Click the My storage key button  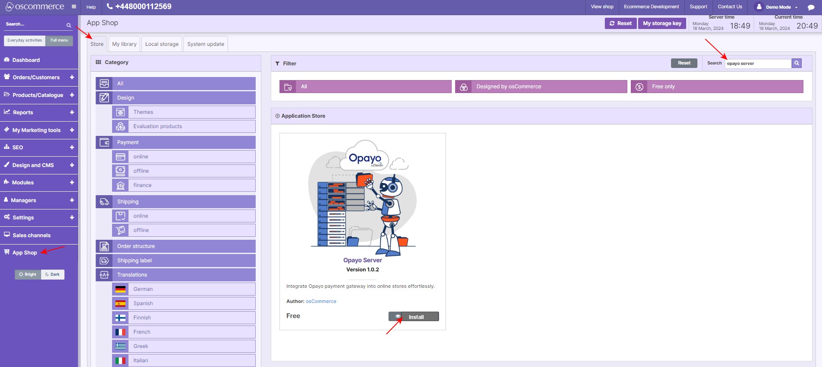[662, 23]
